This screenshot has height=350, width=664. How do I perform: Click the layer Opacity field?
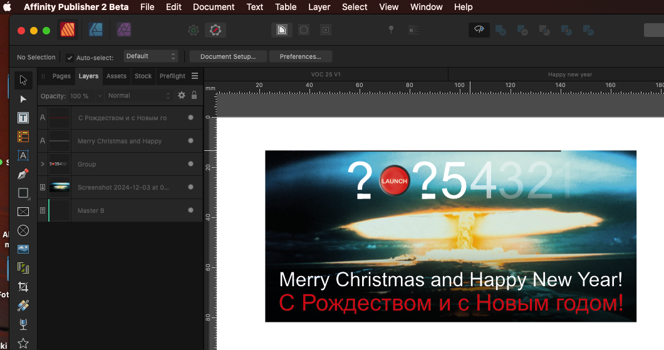(x=86, y=96)
